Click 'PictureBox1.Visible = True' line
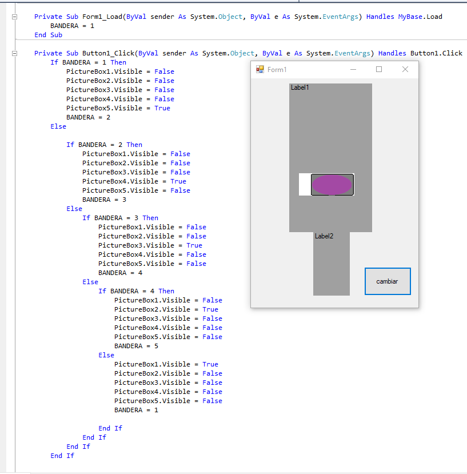Image resolution: width=467 pixels, height=474 pixels. (166, 364)
